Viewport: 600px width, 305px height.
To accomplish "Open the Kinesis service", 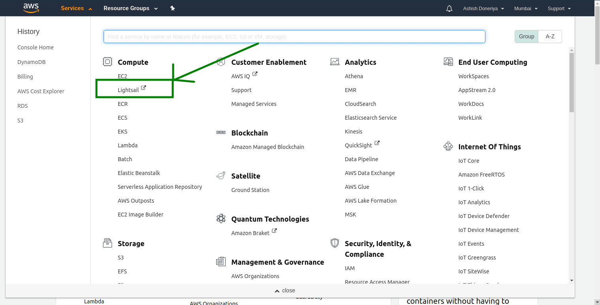I will [354, 132].
